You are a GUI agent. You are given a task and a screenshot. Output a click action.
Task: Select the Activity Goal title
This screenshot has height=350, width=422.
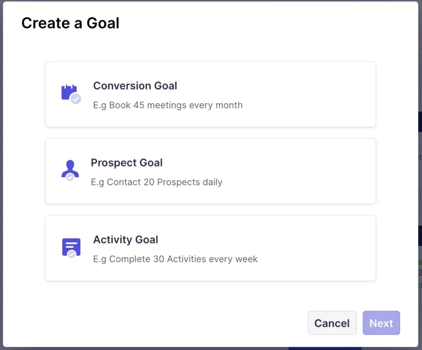tap(125, 240)
